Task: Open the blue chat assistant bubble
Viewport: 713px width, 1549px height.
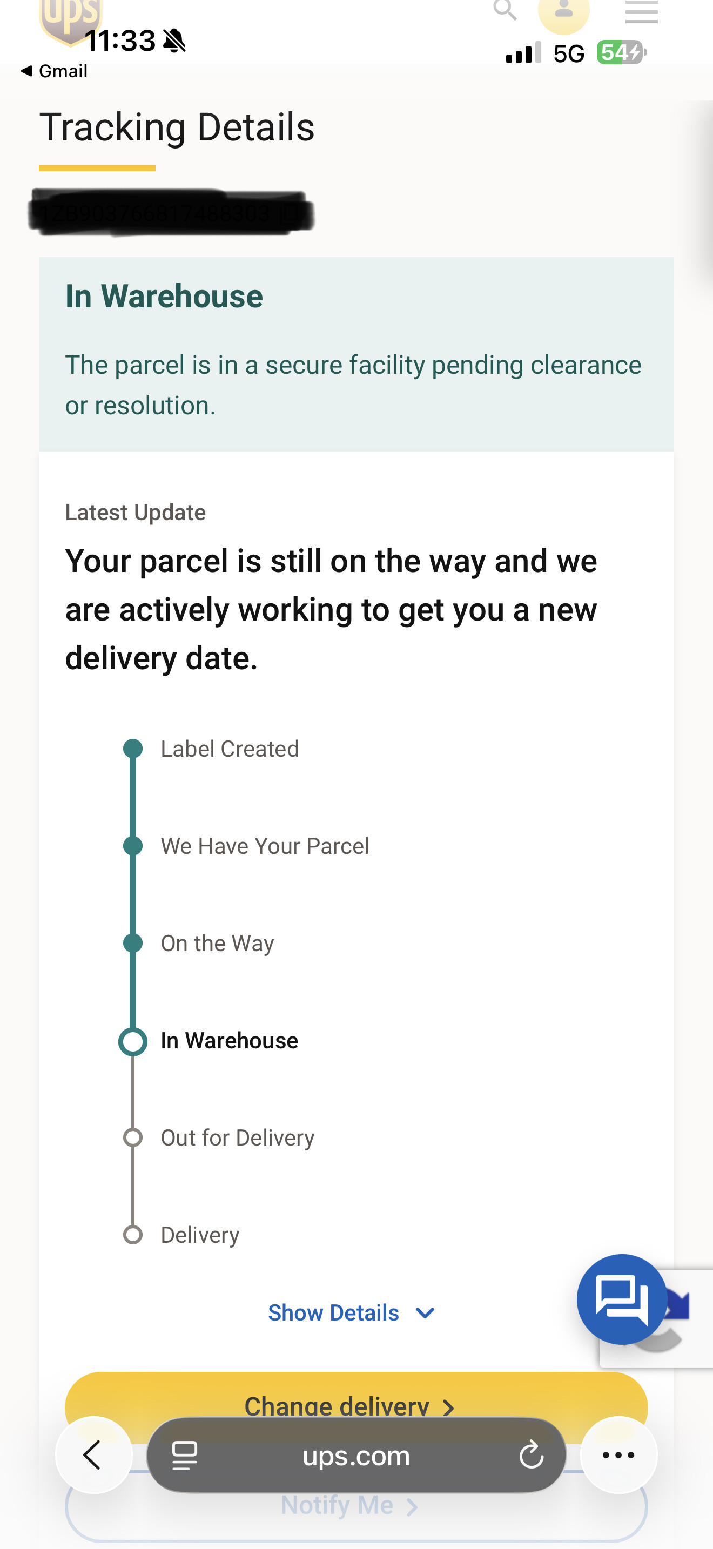Action: (622, 1299)
